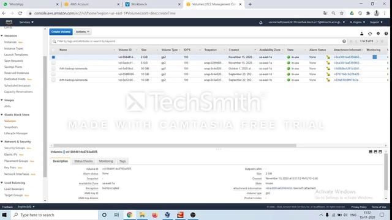Click the monitoring square in the first row

pos(374,57)
